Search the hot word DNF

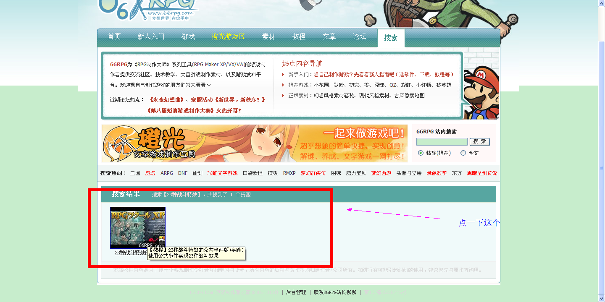pos(183,173)
